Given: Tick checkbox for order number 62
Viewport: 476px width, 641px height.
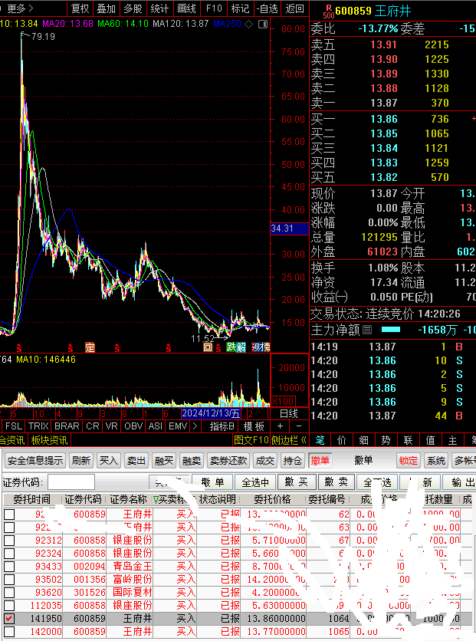Looking at the screenshot, I should coord(9,514).
